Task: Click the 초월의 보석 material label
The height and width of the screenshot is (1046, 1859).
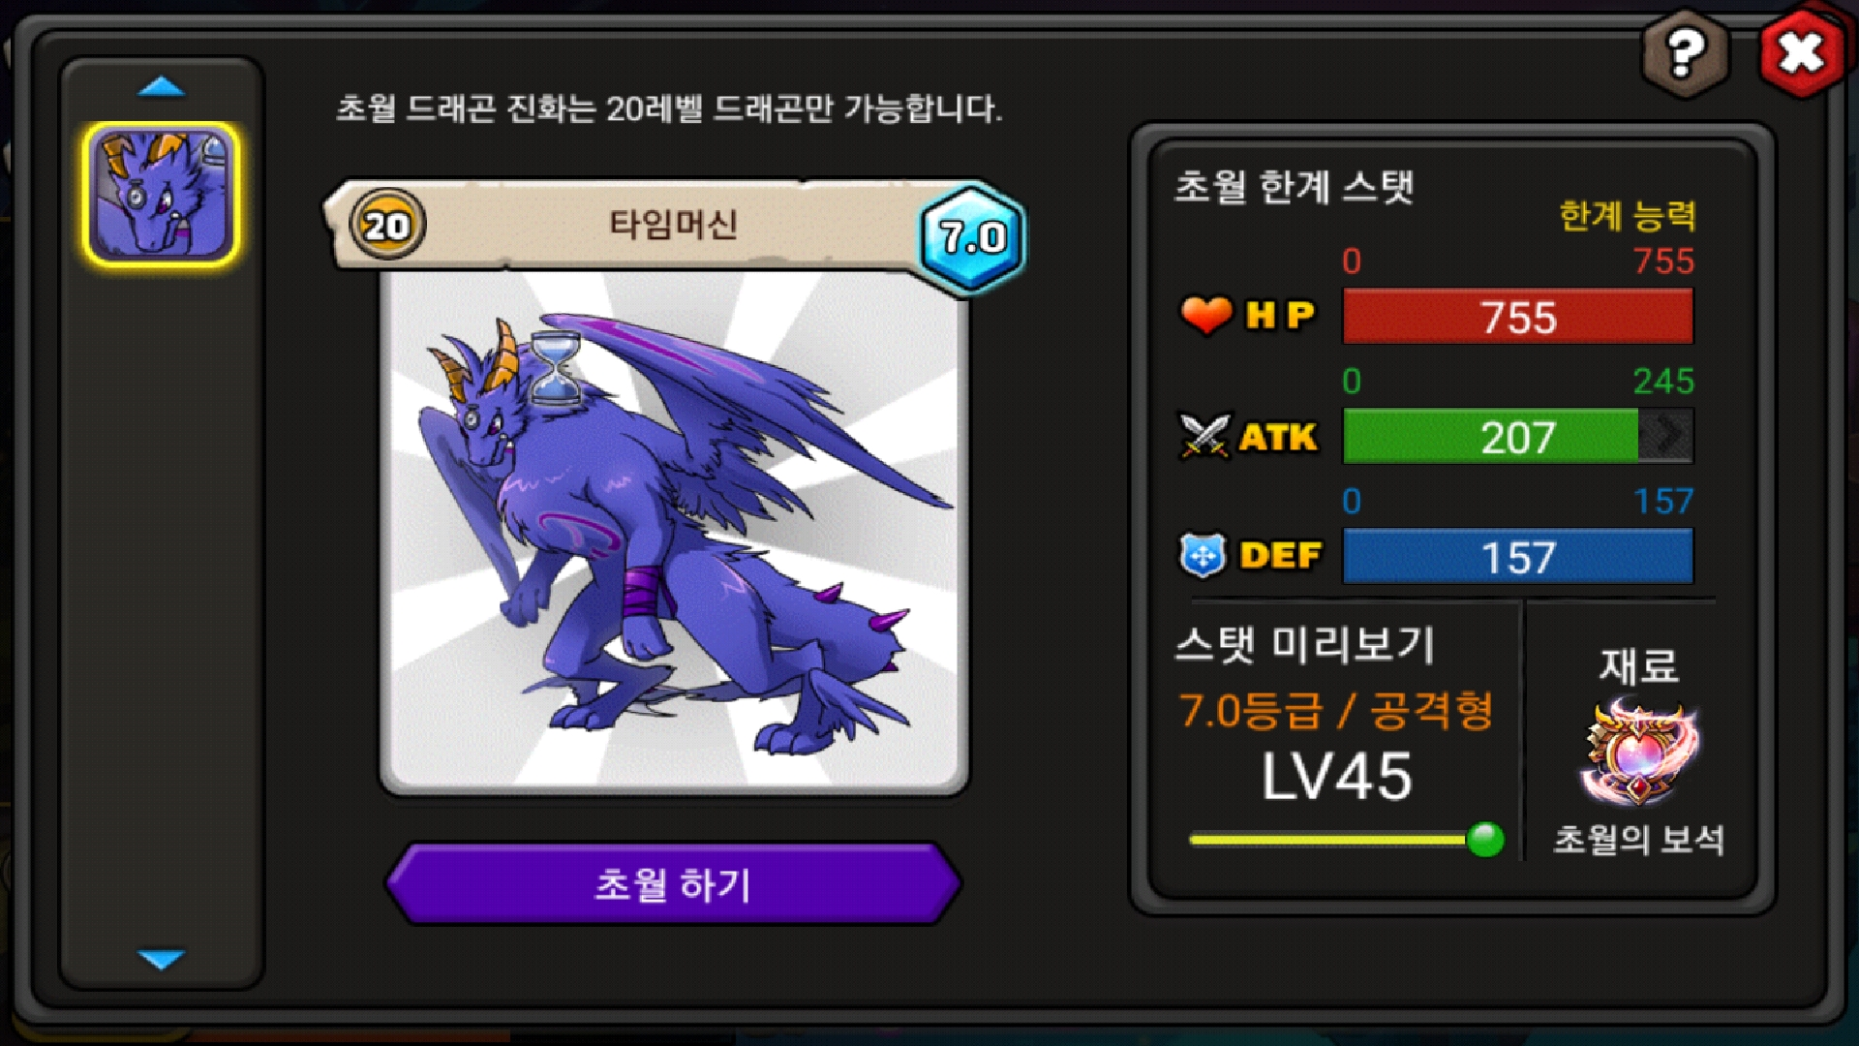Action: [x=1638, y=839]
